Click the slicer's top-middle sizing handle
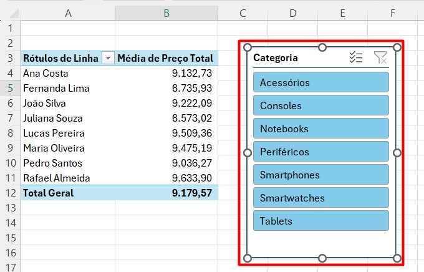The width and height of the screenshot is (424, 272). [322, 47]
